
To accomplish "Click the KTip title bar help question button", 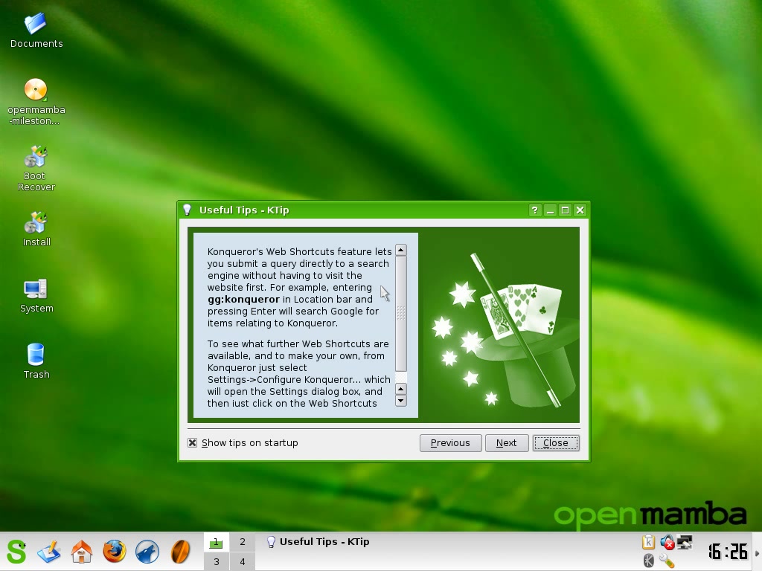I will 534,210.
